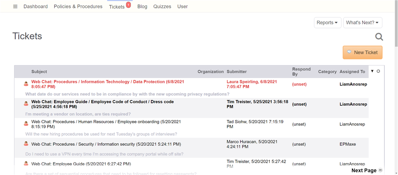398x175 pixels.
Task: Click user icon beside Data Protection ticket
Action: click(x=26, y=84)
